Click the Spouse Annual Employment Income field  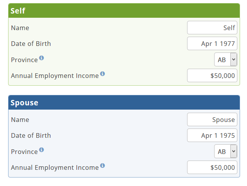(x=212, y=167)
